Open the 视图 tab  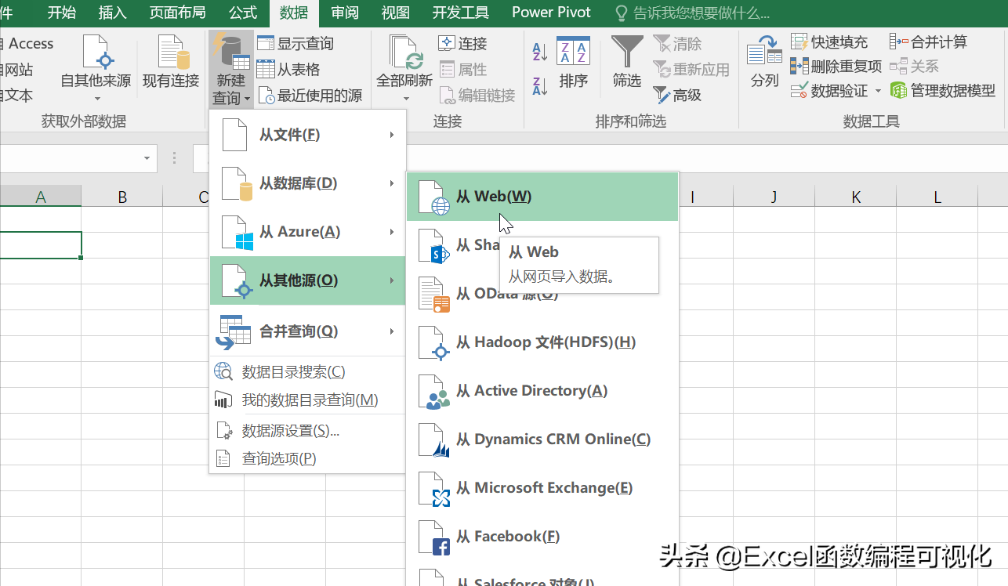pyautogui.click(x=395, y=13)
